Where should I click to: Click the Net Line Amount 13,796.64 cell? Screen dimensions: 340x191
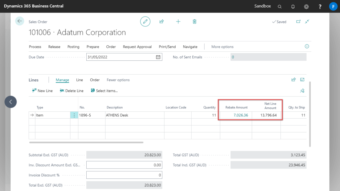(x=266, y=115)
